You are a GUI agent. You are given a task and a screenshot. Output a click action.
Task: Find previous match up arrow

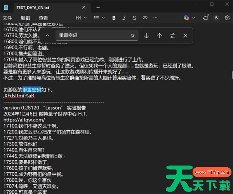point(160,36)
